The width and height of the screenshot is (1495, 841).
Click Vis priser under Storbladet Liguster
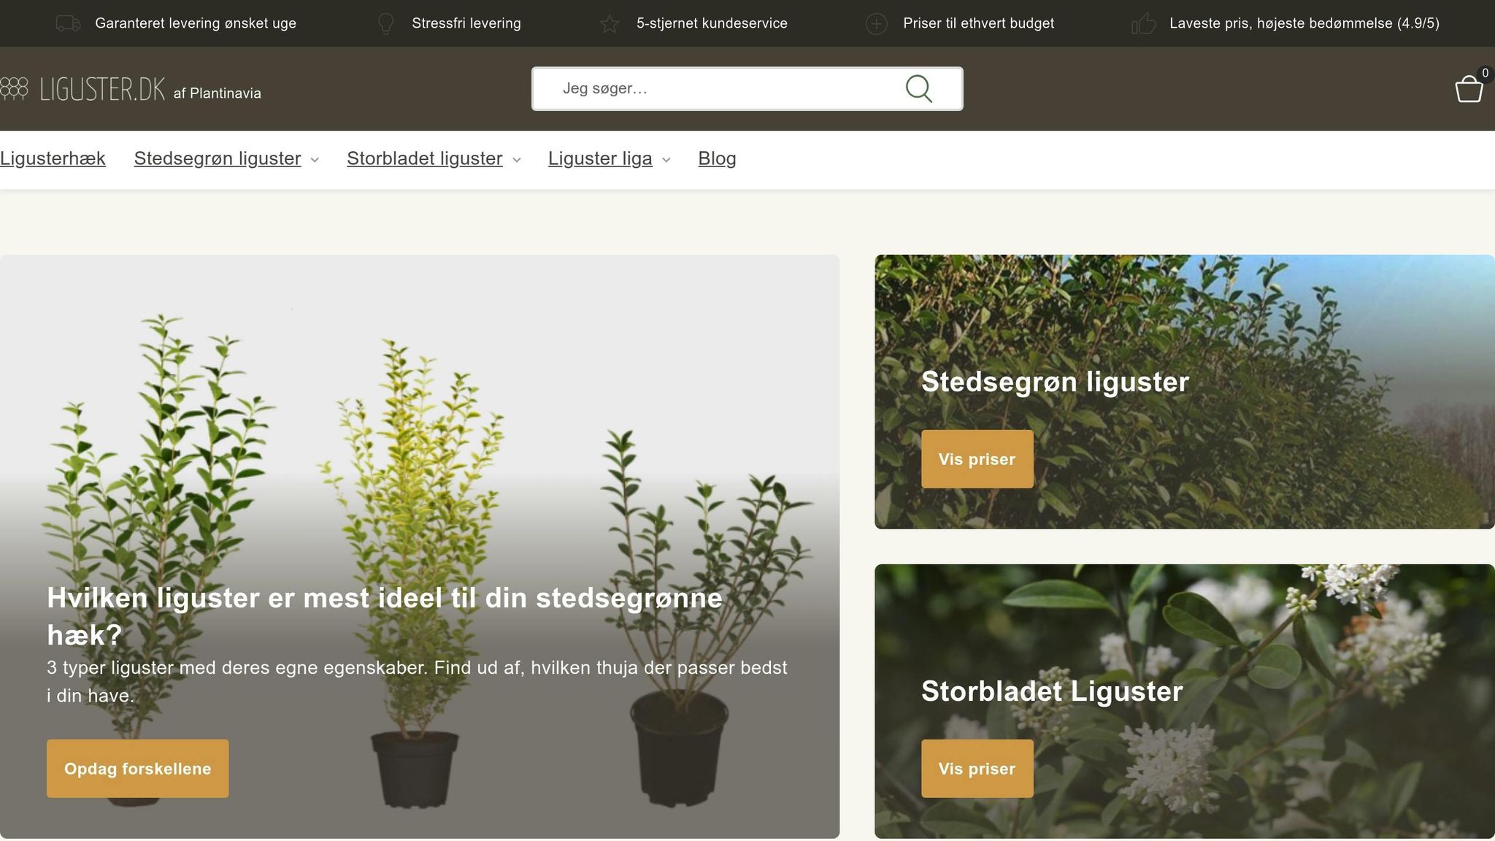click(977, 768)
